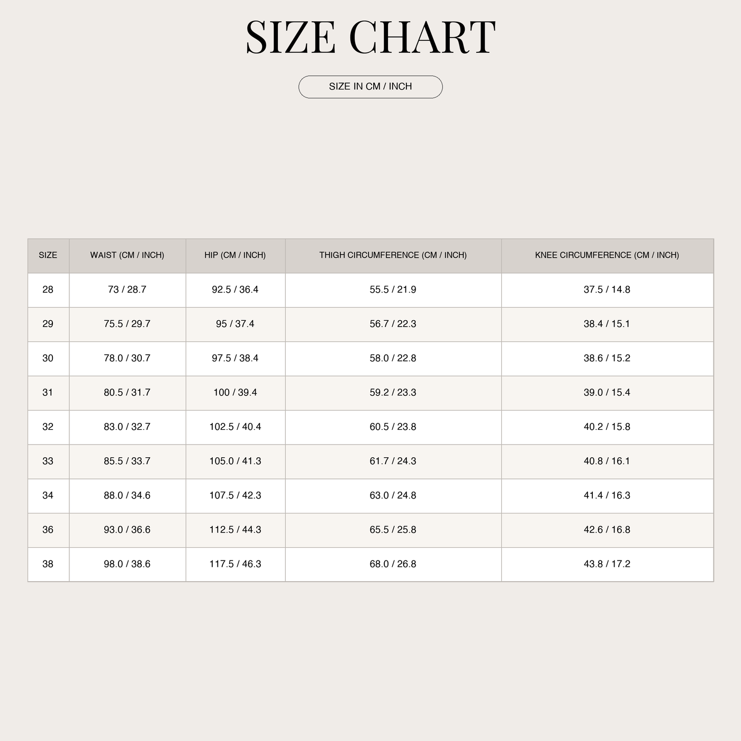Click the SIZE CHART title heading
The height and width of the screenshot is (741, 741).
[x=370, y=38]
